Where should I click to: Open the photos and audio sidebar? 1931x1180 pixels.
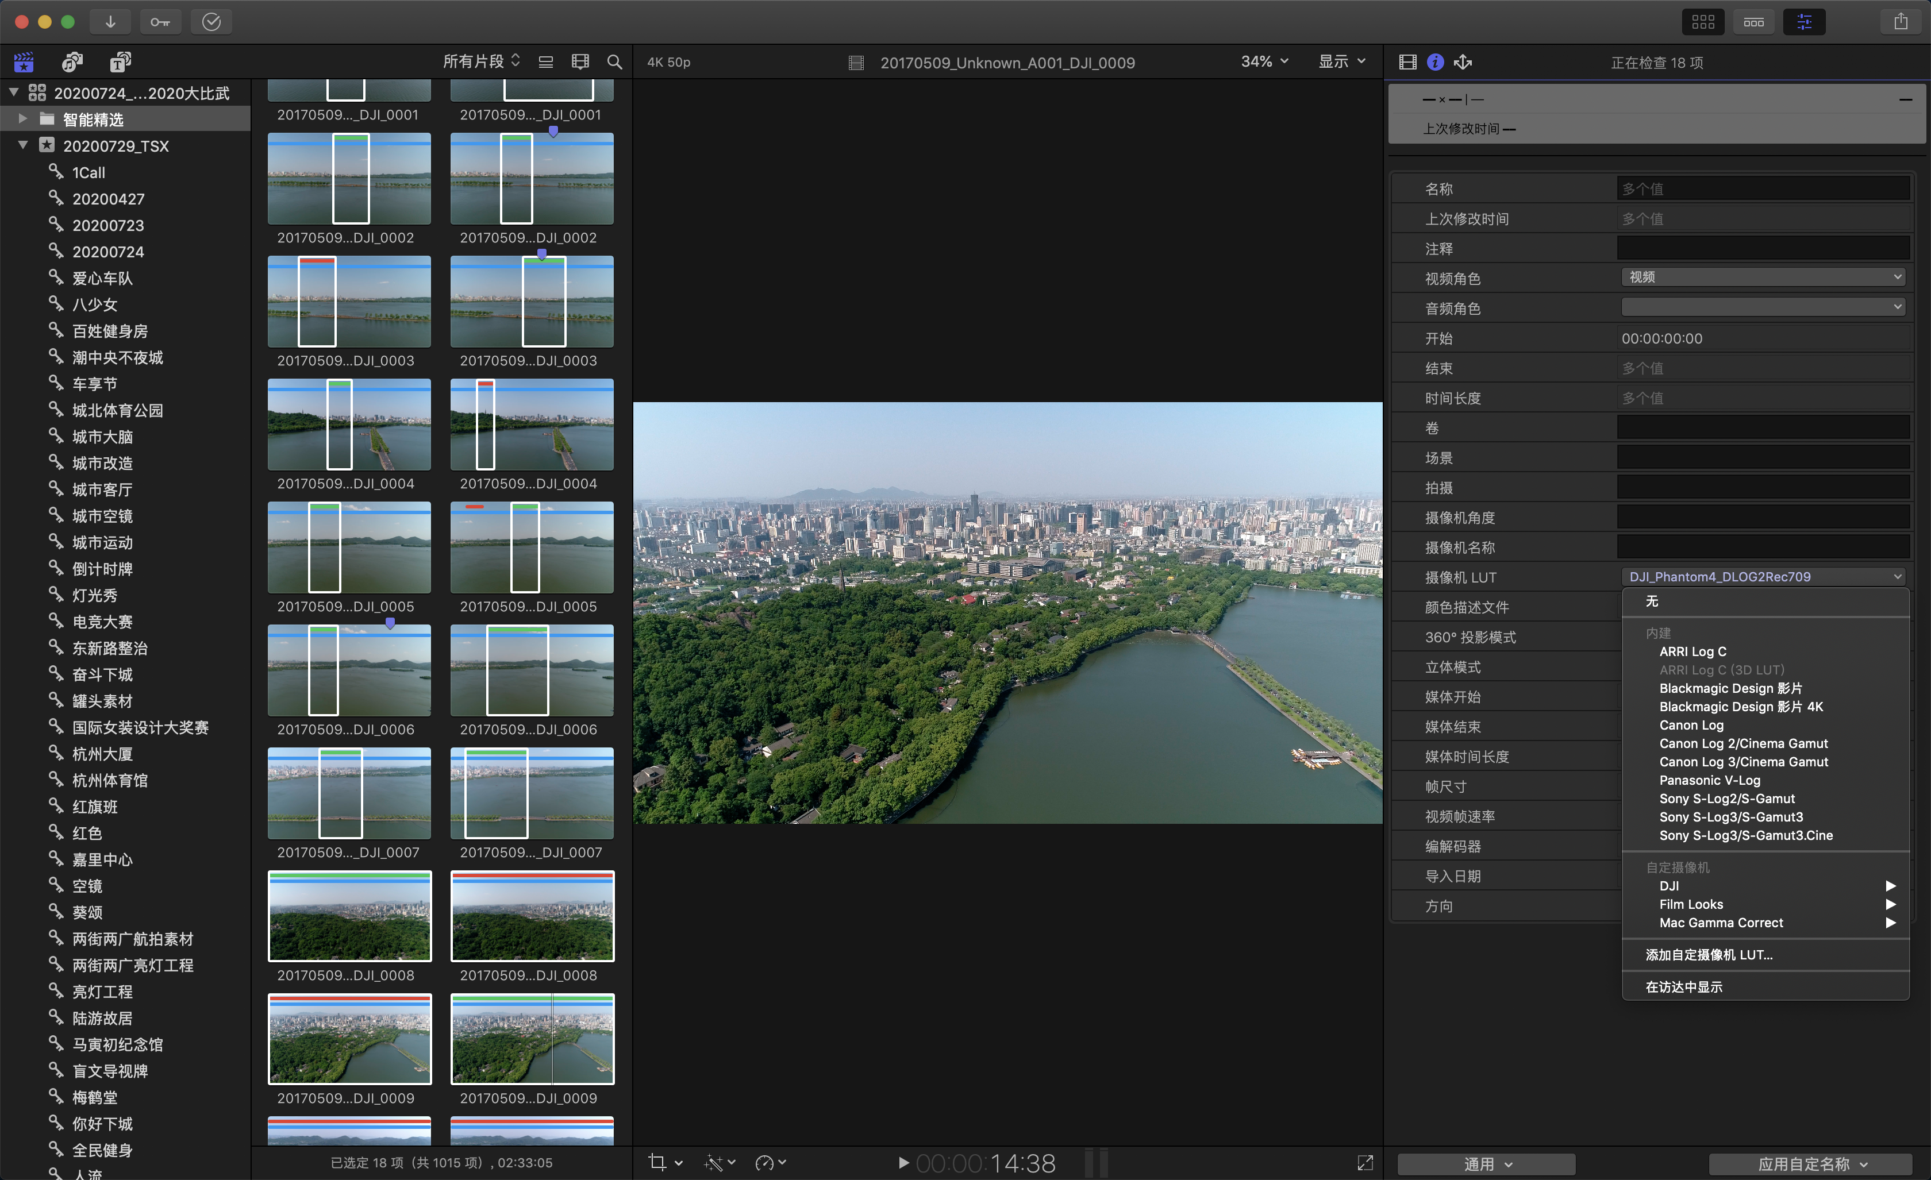tap(72, 62)
